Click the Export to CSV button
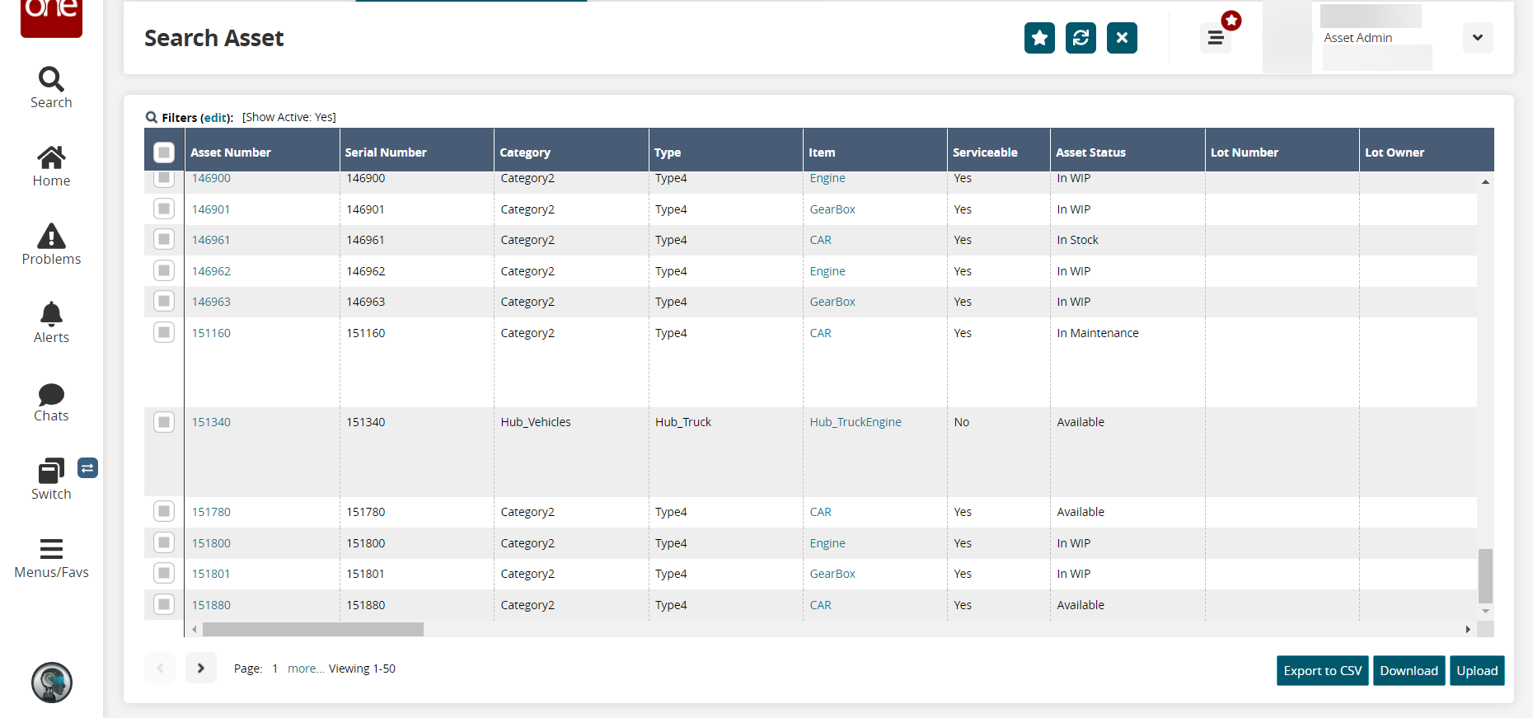1533x718 pixels. (1322, 671)
